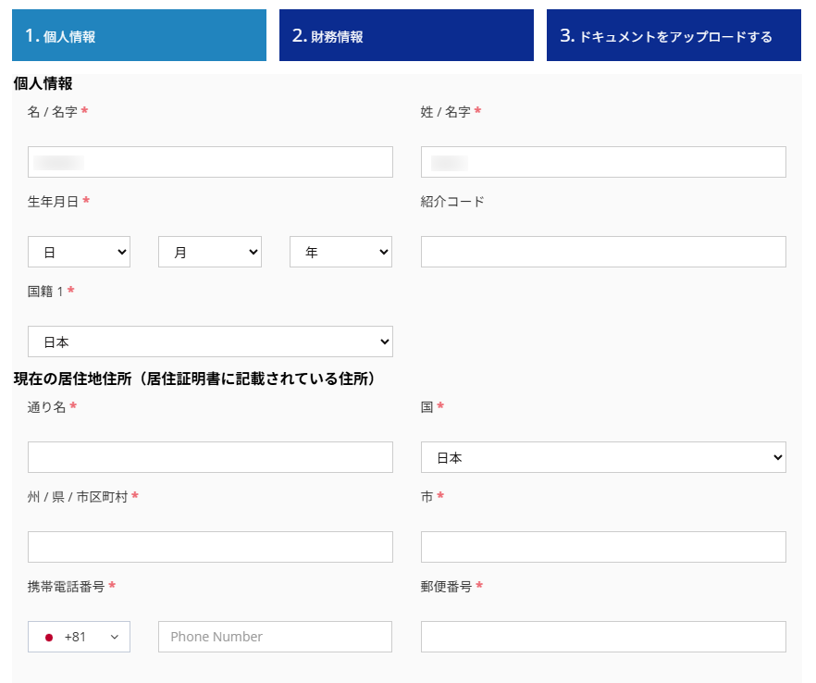Click the arrow on the 国 country select
Viewport: 816px width, 683px height.
(x=773, y=457)
